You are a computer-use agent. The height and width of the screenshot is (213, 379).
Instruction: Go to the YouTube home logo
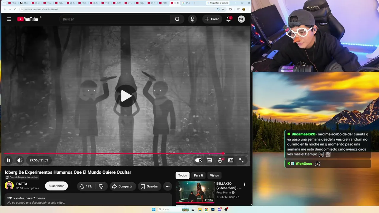(28, 19)
